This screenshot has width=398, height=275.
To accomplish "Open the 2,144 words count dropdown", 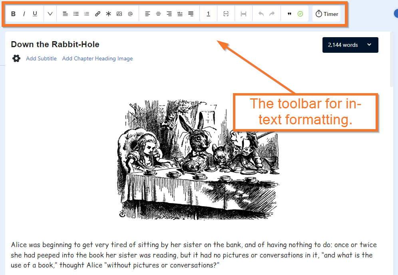I will (x=350, y=45).
